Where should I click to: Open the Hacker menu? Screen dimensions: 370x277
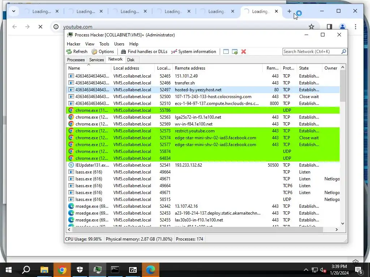(x=73, y=44)
